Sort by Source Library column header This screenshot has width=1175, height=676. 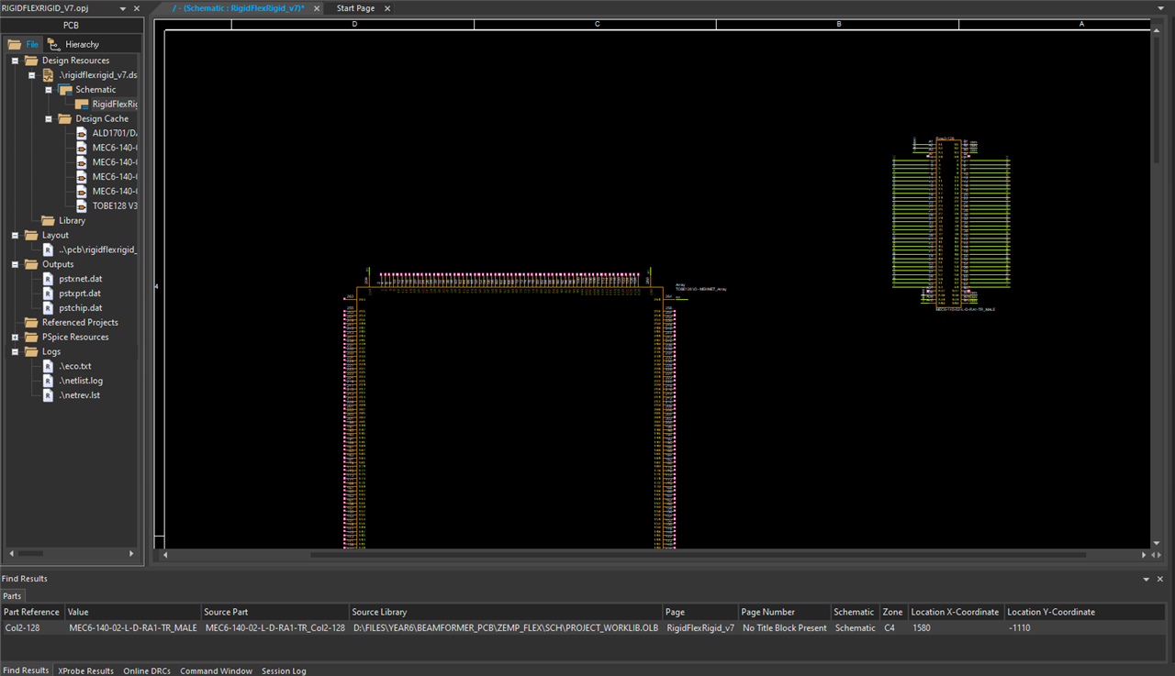[505, 612]
